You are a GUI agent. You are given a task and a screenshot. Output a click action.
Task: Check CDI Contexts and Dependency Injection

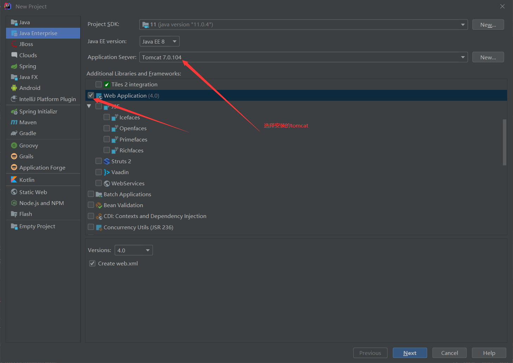click(x=91, y=216)
